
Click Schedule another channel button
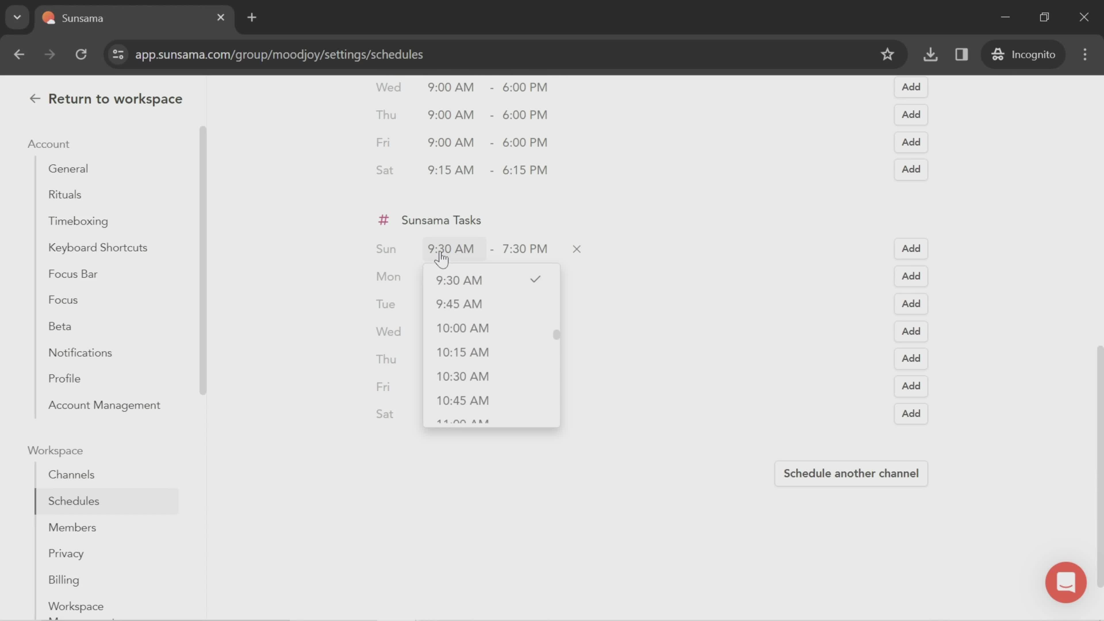pos(851,473)
